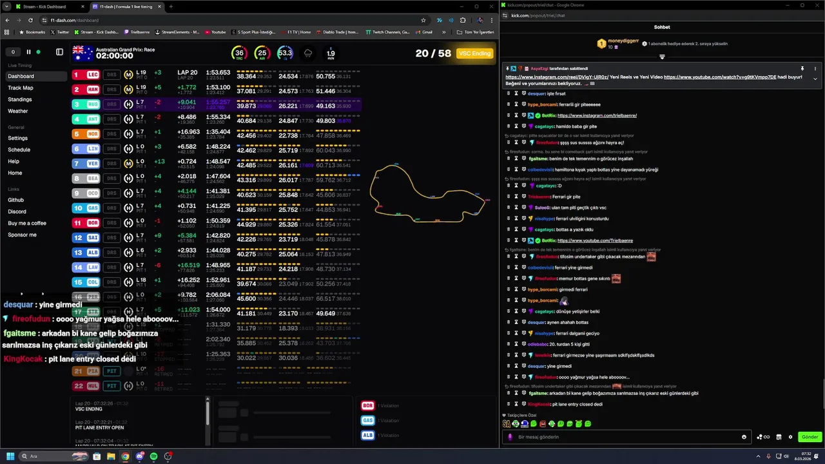Open the pinned Instagram reel link
The height and width of the screenshot is (464, 825).
pyautogui.click(x=557, y=77)
